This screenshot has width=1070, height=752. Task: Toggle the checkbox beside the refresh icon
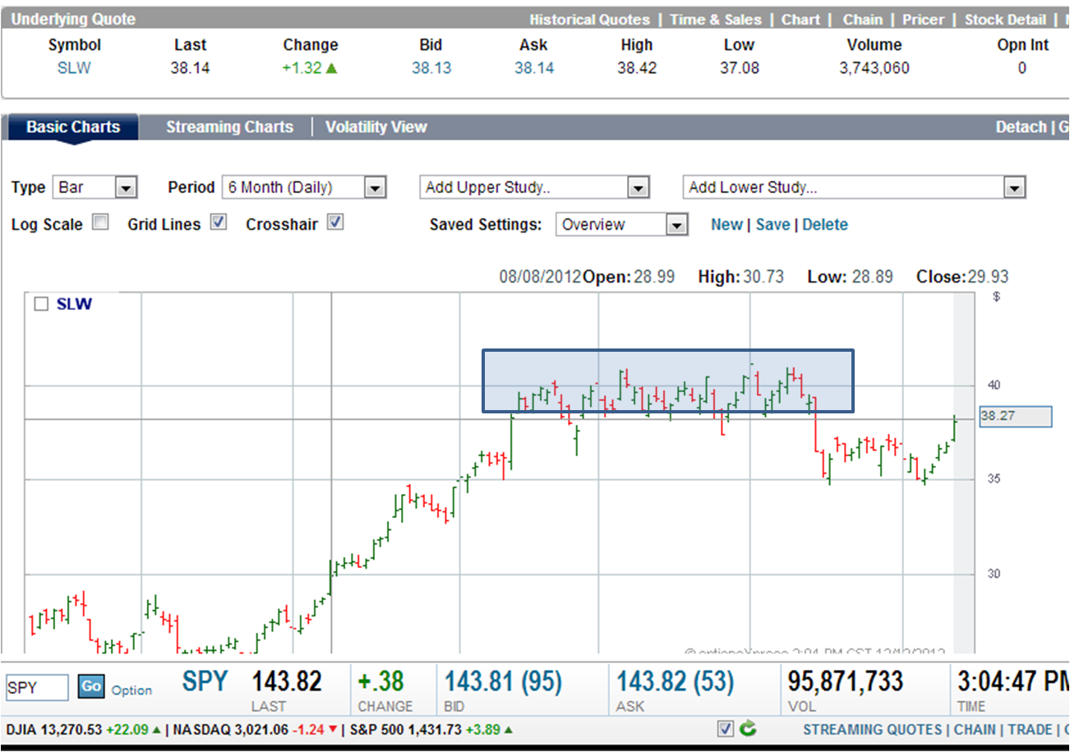pyautogui.click(x=725, y=728)
